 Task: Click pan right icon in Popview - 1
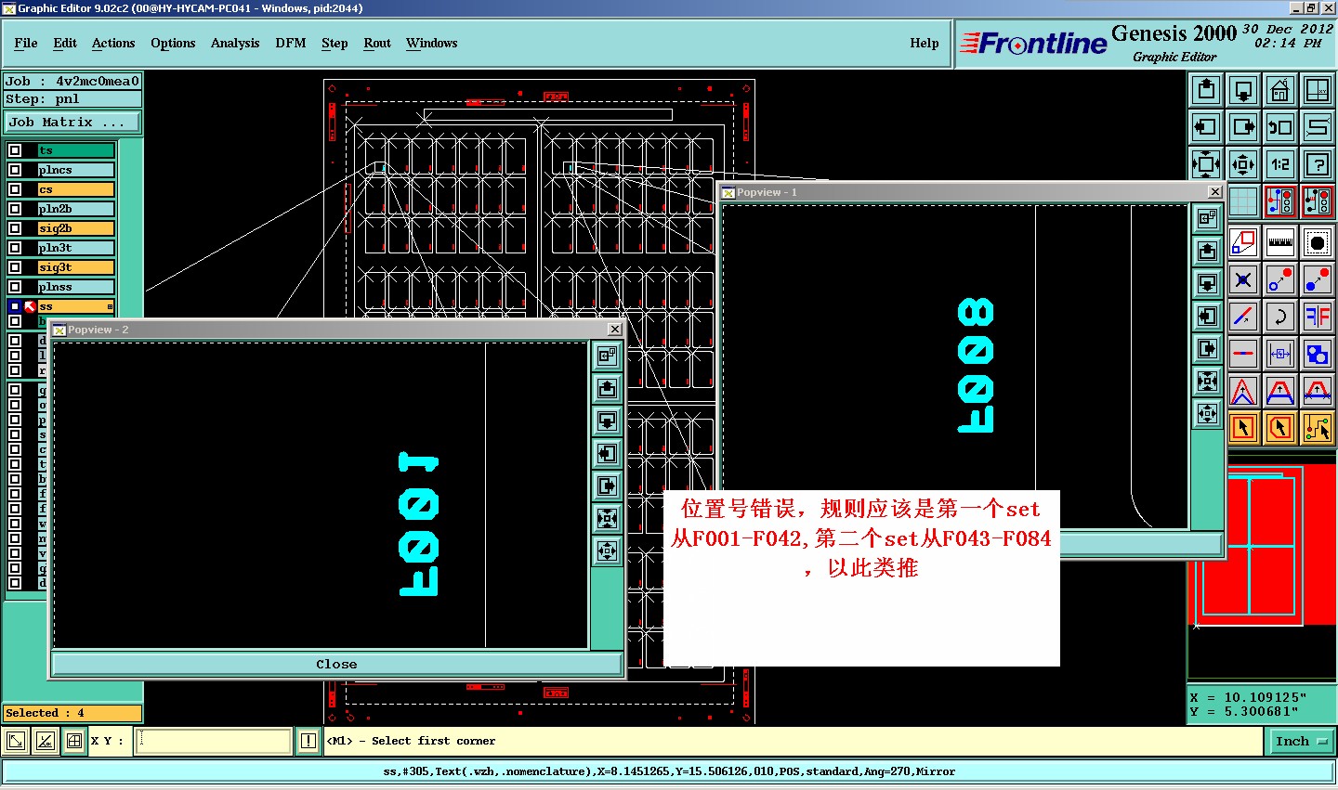click(1207, 348)
